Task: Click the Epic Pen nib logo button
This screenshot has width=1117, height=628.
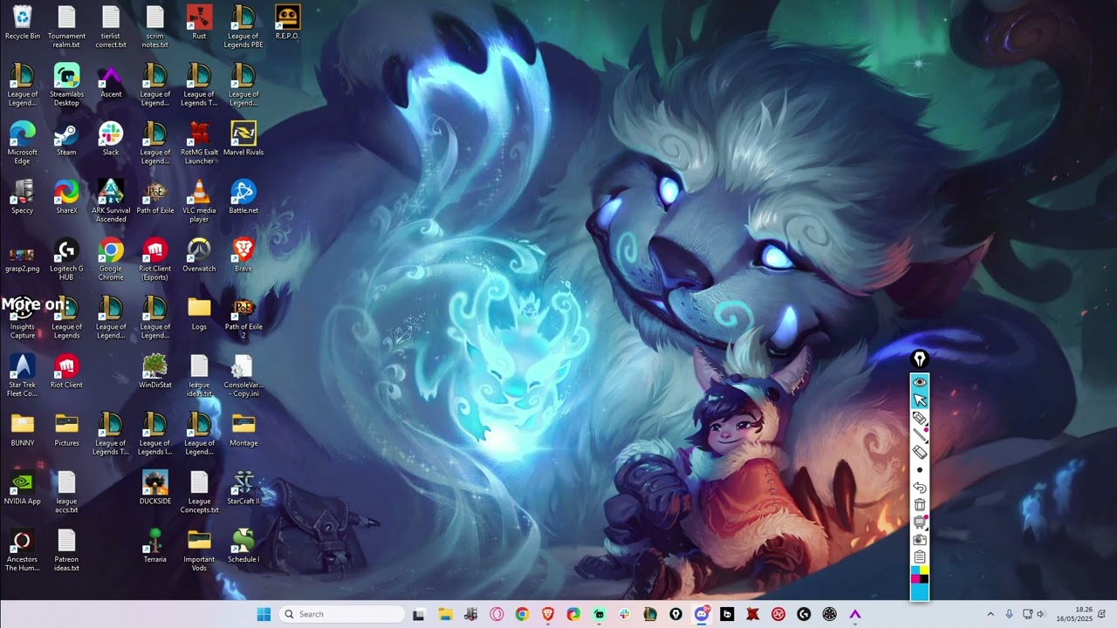Action: tap(920, 359)
